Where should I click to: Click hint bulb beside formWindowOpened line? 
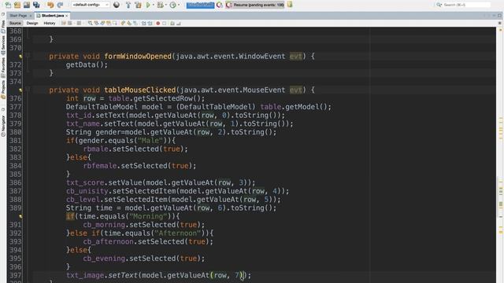(x=20, y=57)
